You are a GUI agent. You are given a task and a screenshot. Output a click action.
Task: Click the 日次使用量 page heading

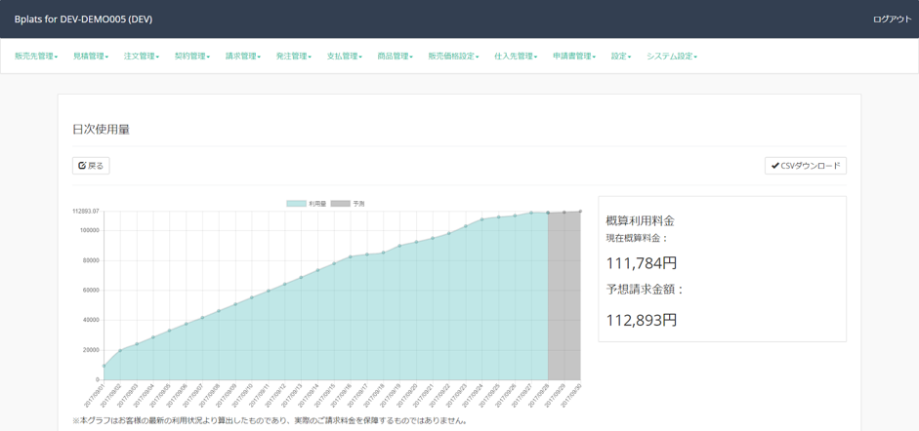tap(101, 130)
